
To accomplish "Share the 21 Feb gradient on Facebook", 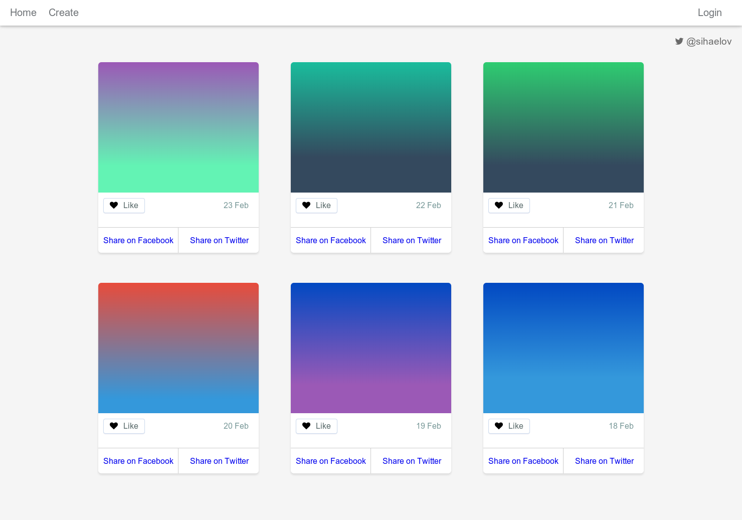I will tap(523, 240).
